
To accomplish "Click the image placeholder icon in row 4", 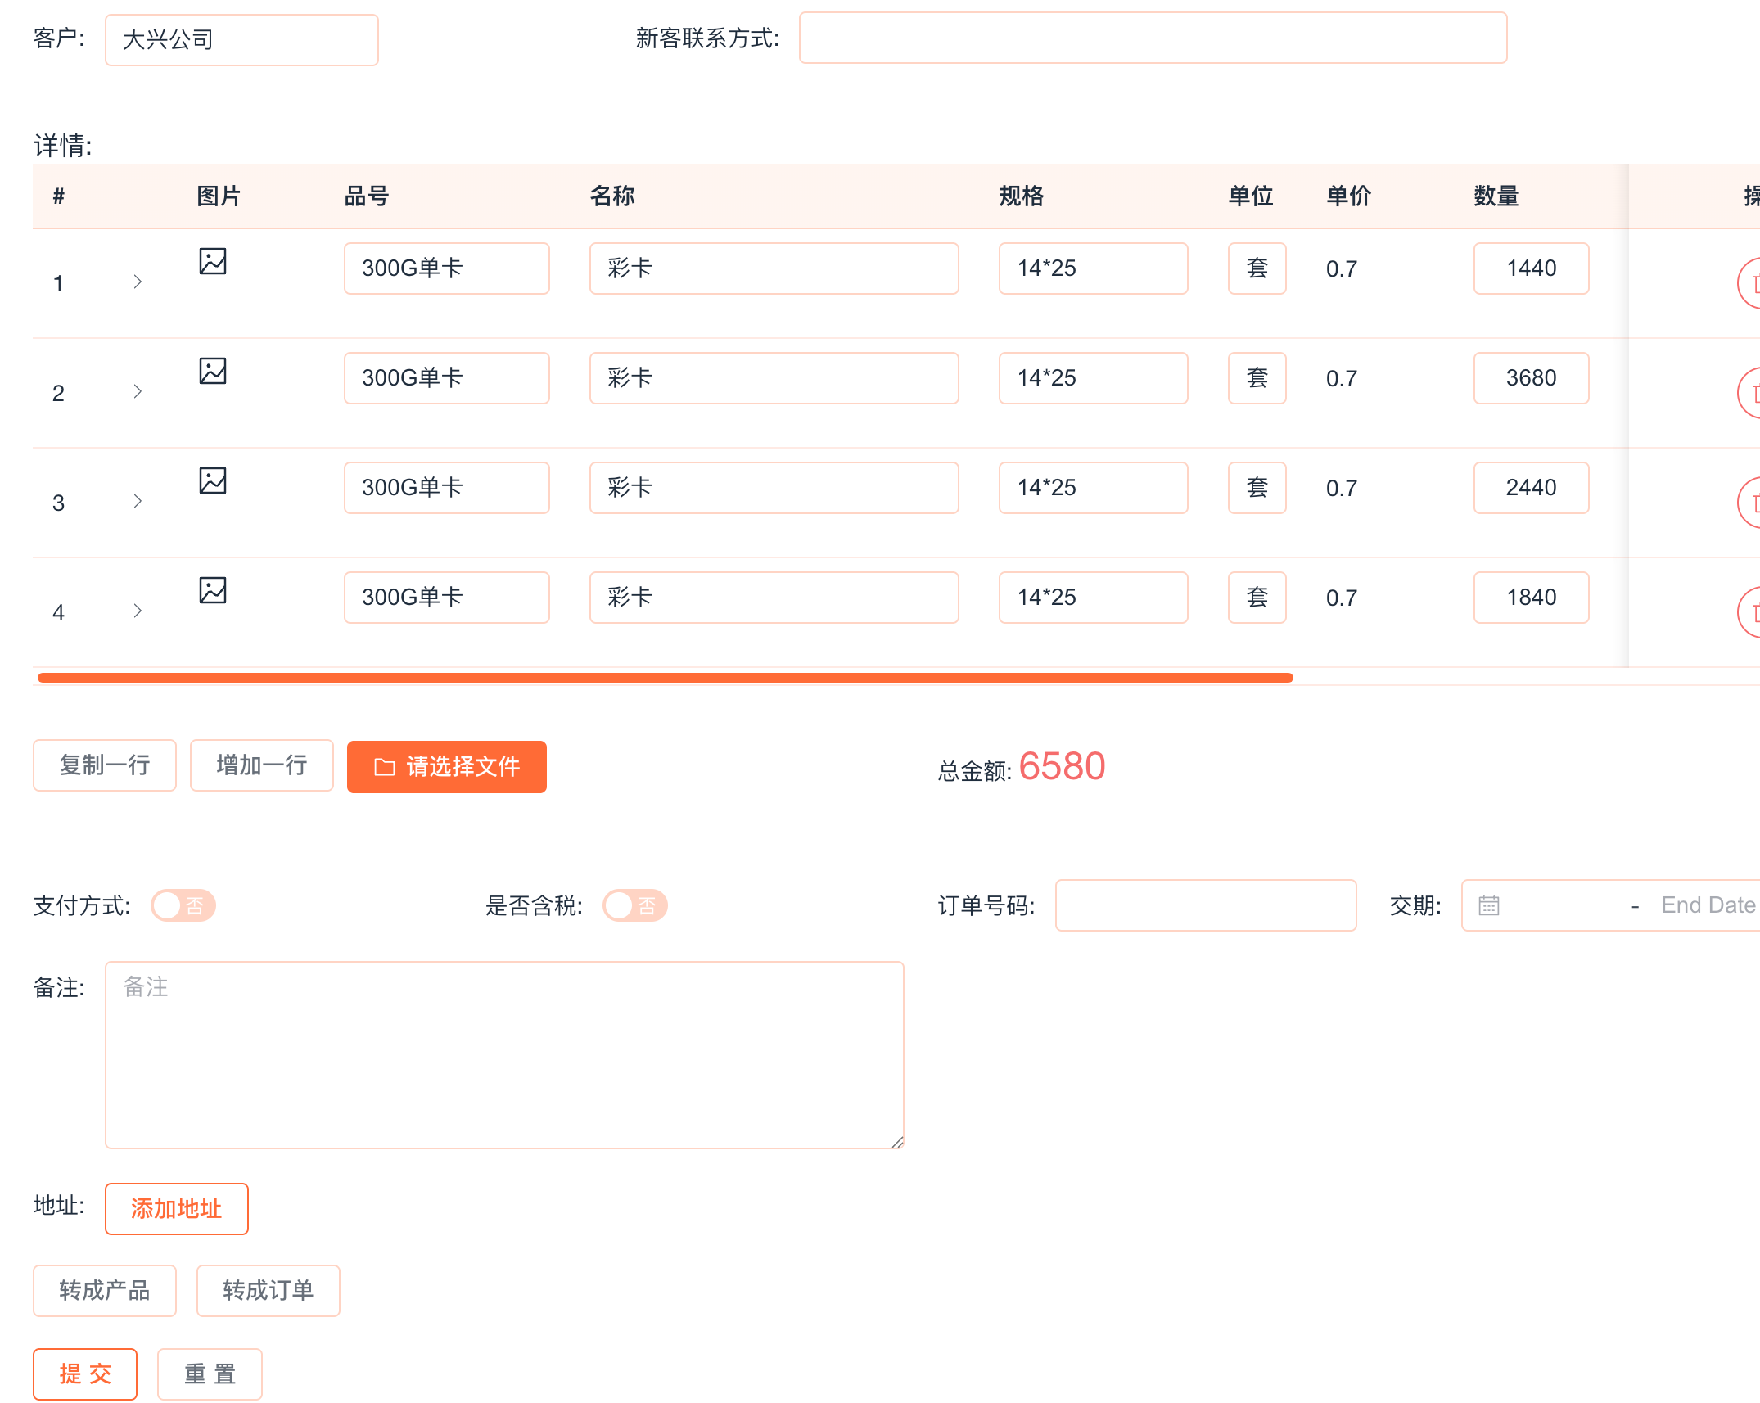I will (213, 590).
